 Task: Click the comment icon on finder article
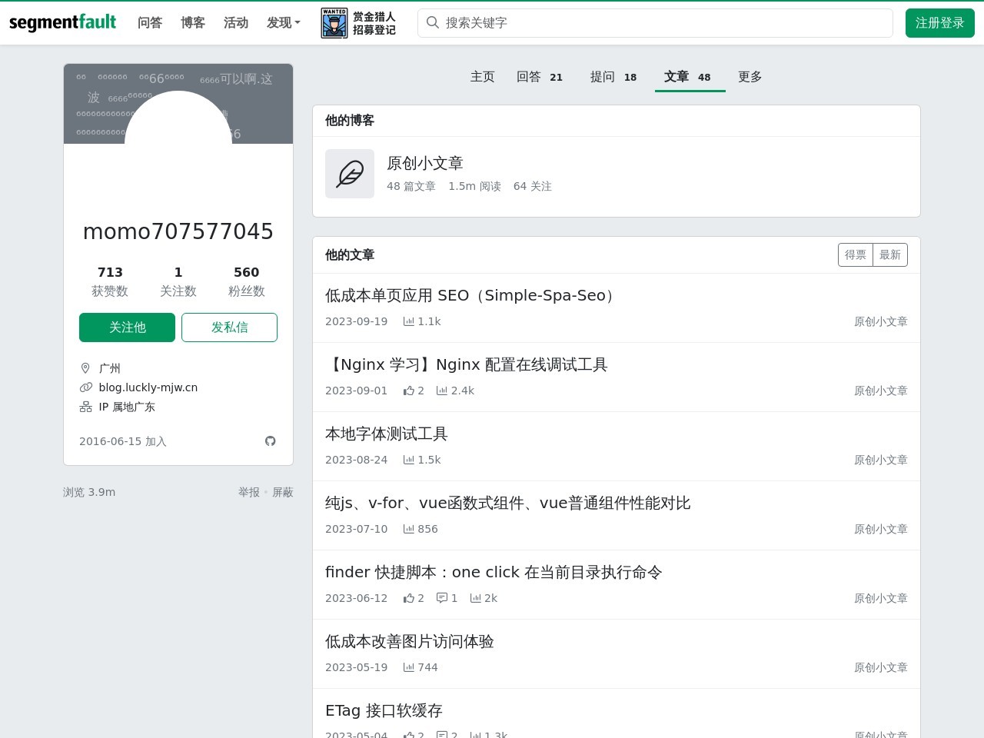pos(441,598)
